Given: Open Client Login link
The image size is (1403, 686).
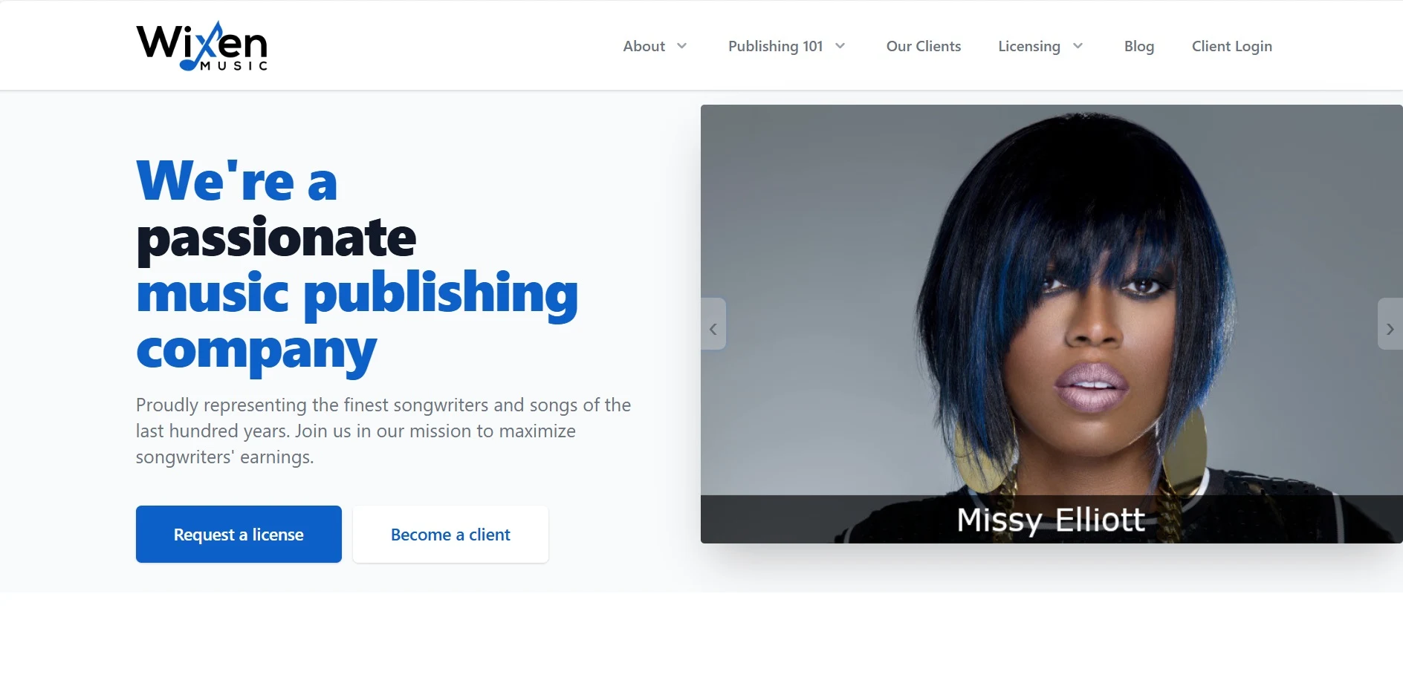Looking at the screenshot, I should (x=1231, y=46).
